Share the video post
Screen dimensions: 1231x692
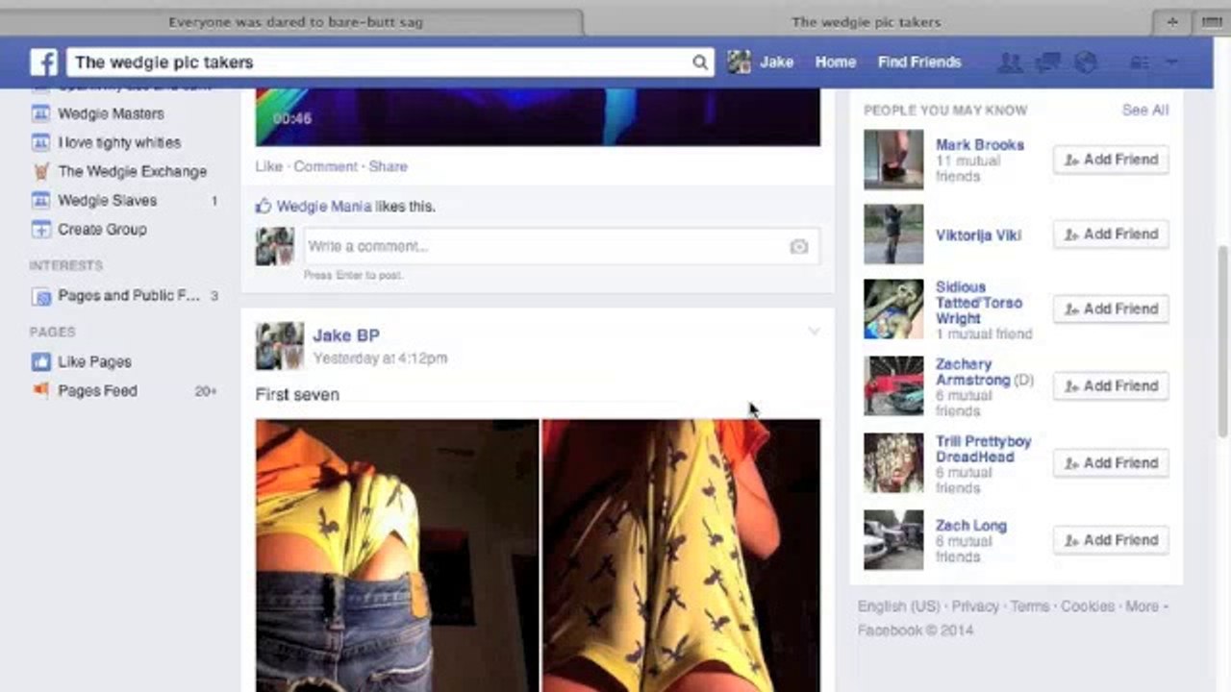(388, 166)
